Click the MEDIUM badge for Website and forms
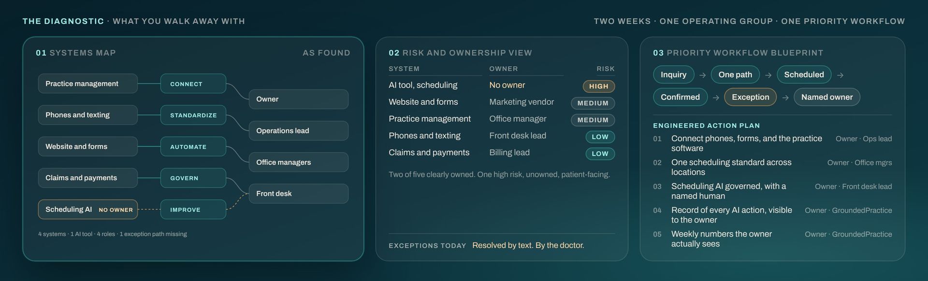The width and height of the screenshot is (928, 281). [593, 103]
